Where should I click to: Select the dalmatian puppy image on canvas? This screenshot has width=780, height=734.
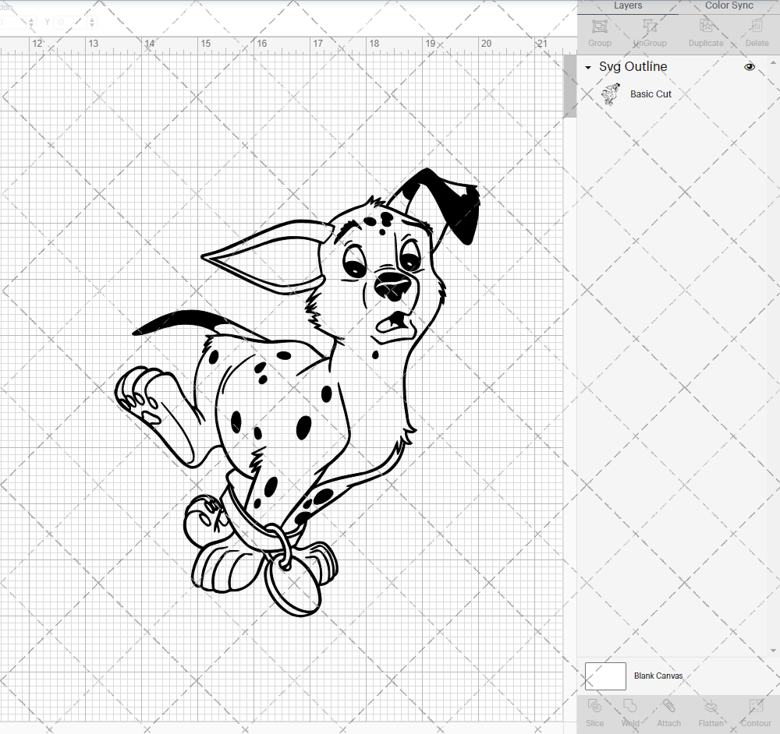point(299,393)
